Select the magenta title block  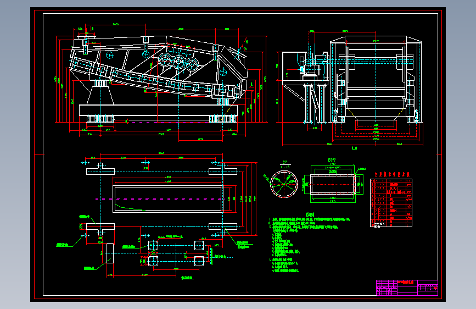tap(407, 288)
